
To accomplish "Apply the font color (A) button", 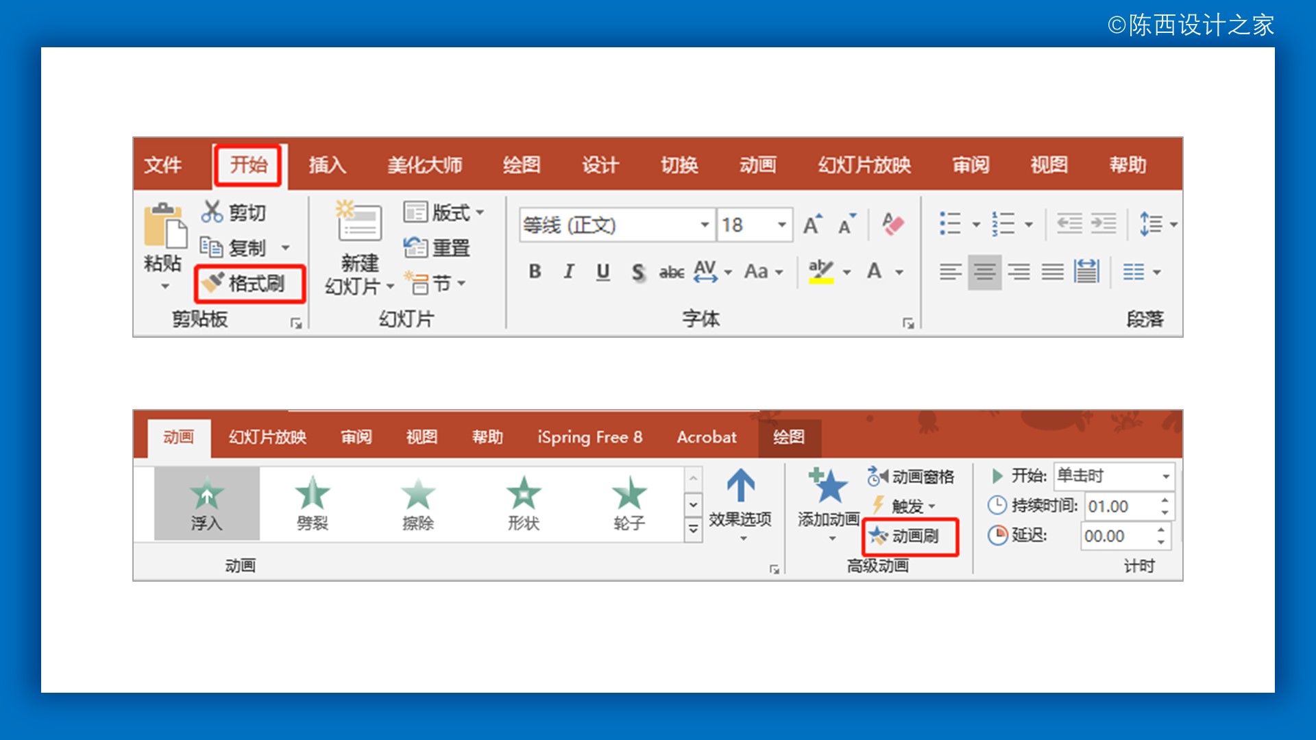I will point(875,271).
